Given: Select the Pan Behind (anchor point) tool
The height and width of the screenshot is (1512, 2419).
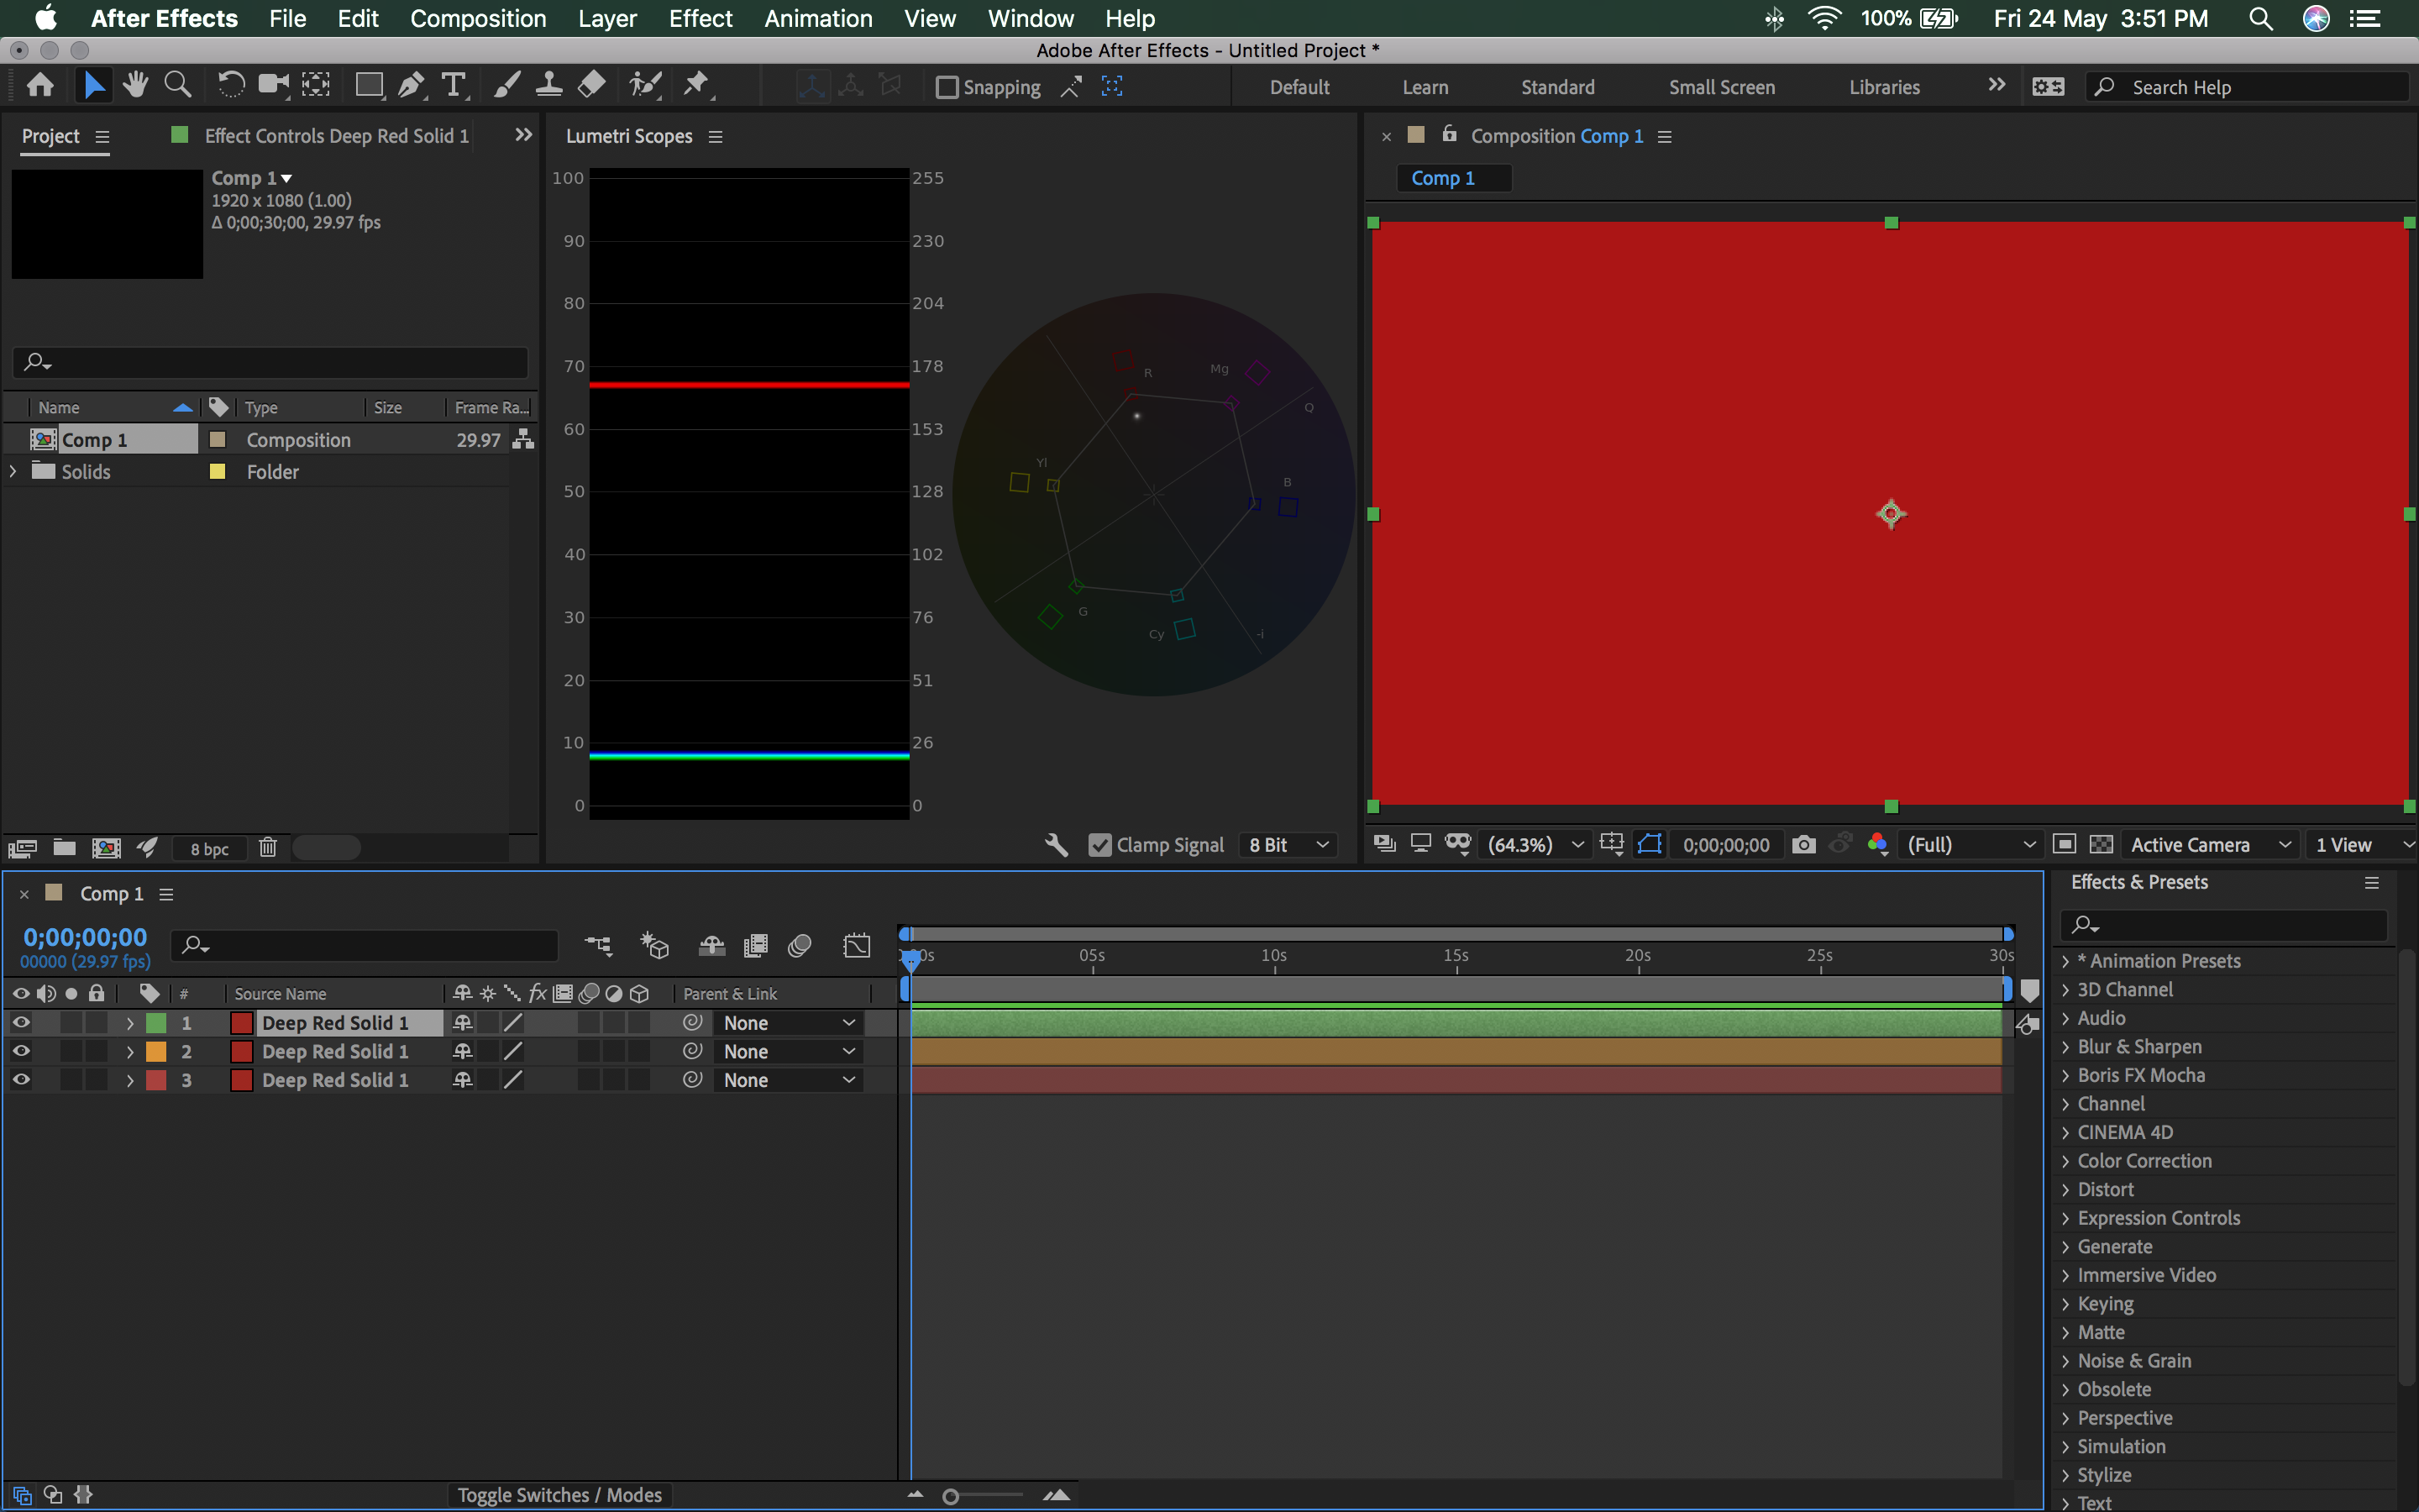Looking at the screenshot, I should pos(316,86).
